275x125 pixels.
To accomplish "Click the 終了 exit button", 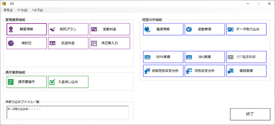I will [x=250, y=114].
